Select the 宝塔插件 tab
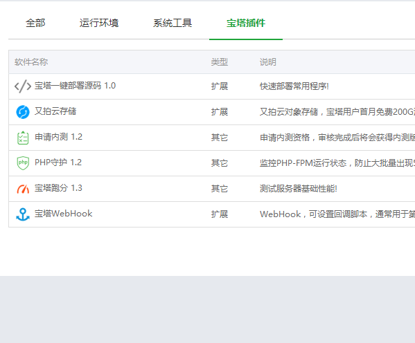This screenshot has height=343, width=415. pyautogui.click(x=246, y=23)
